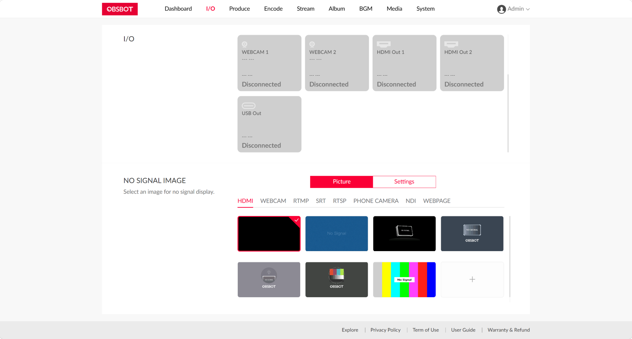
Task: Click the OBSBOT logo
Action: click(120, 9)
